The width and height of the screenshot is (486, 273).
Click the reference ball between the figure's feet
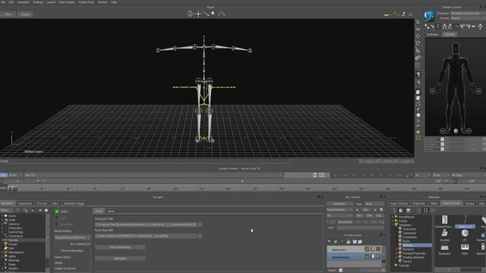(456, 131)
